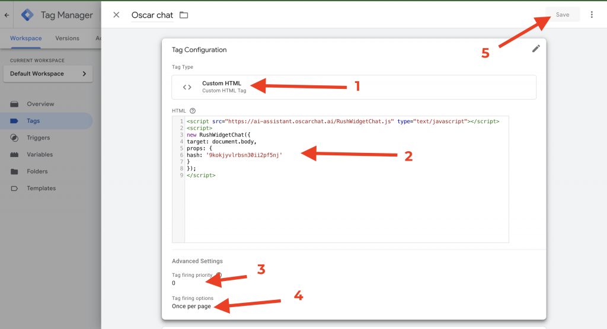Close the Oscar chat tag editor

116,15
